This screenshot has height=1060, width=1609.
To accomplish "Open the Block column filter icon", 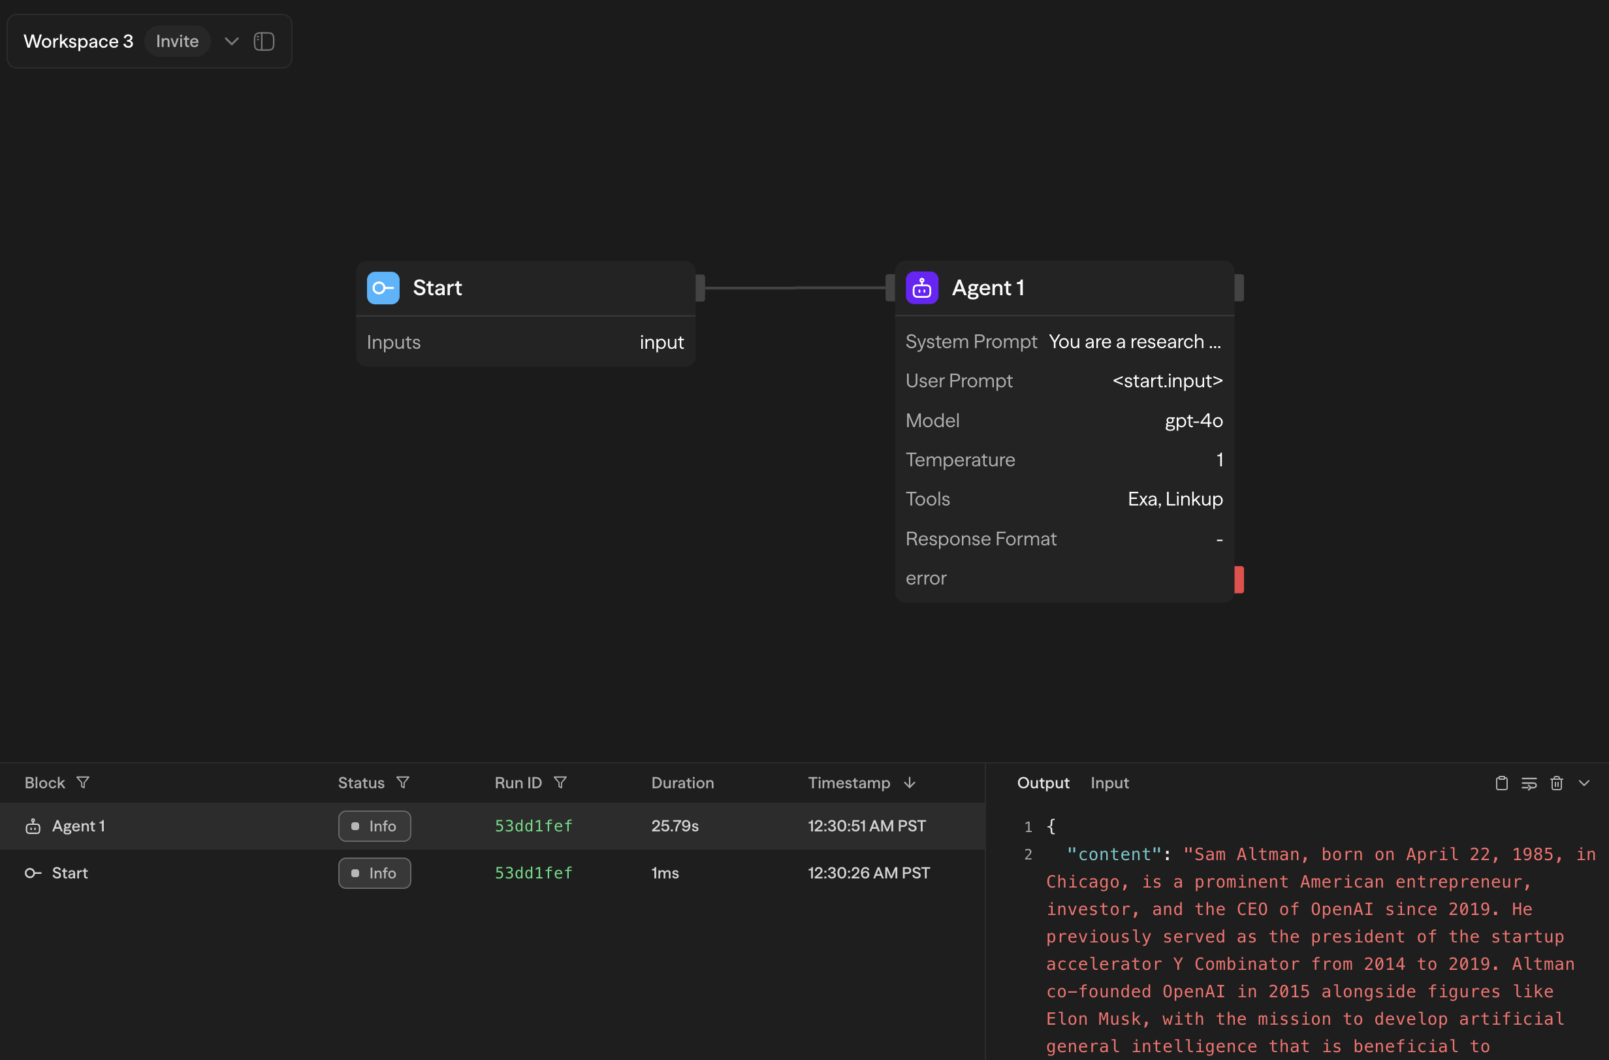I will (82, 782).
